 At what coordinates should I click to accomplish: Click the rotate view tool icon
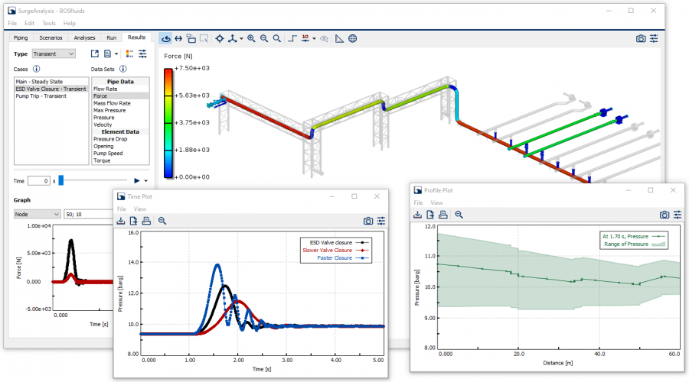166,38
